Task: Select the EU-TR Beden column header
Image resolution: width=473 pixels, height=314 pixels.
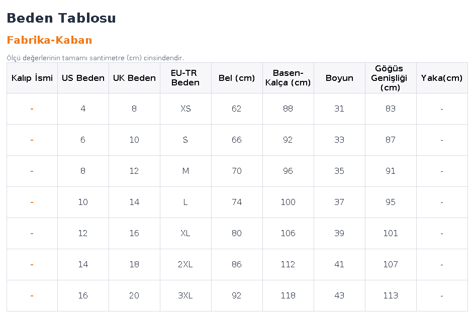Action: [185, 78]
